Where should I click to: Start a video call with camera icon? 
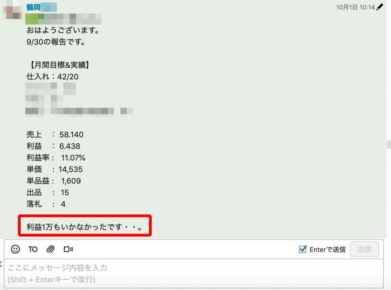pos(68,249)
